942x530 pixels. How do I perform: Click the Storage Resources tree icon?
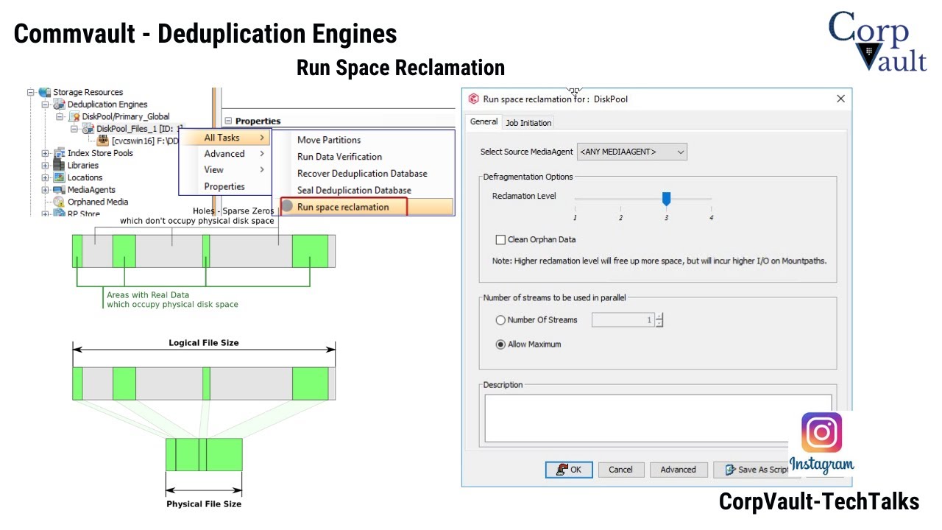click(44, 93)
